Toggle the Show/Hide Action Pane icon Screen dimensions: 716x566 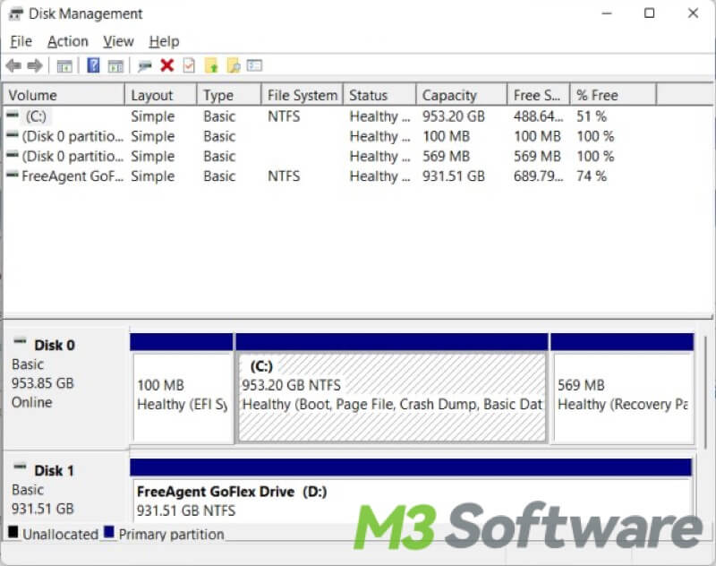115,66
